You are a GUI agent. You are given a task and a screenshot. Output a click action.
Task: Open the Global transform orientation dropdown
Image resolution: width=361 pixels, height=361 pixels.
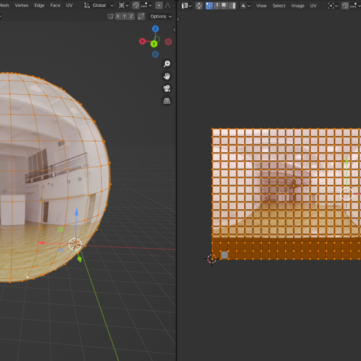(98, 6)
